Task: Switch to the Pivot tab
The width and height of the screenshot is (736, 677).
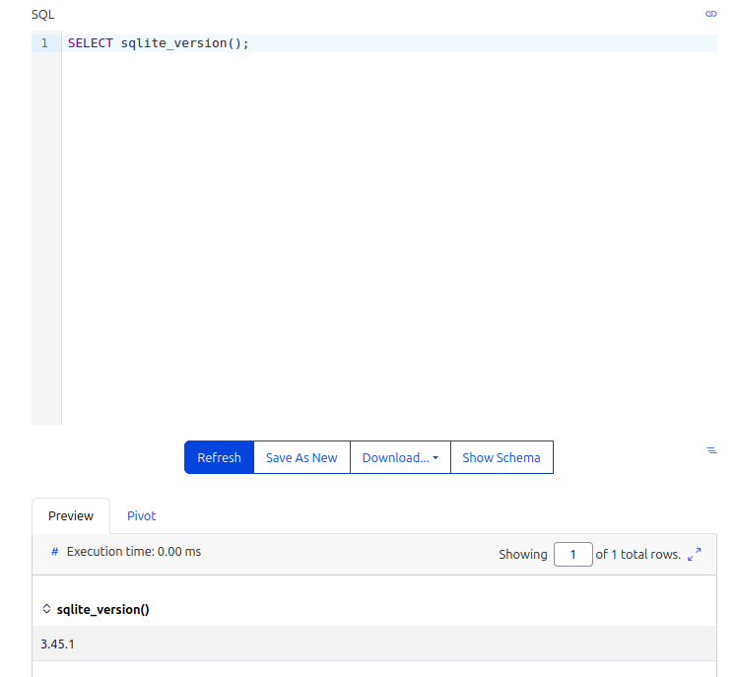Action: click(x=141, y=516)
